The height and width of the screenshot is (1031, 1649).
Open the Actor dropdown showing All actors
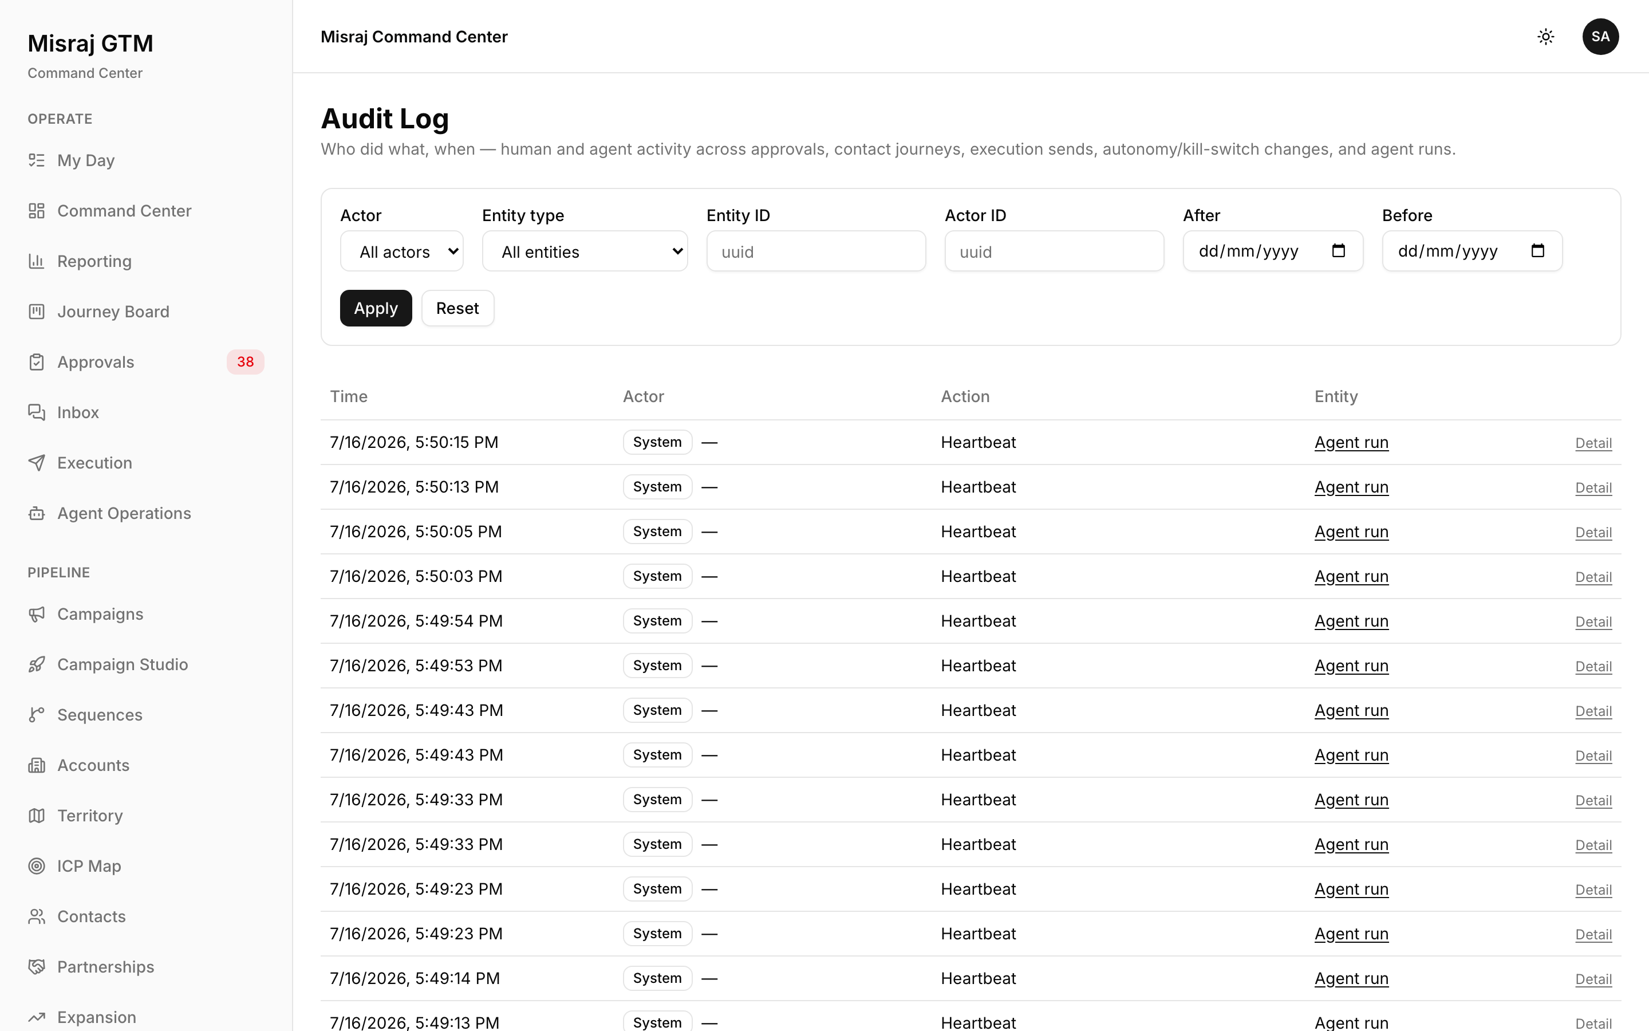pos(401,251)
